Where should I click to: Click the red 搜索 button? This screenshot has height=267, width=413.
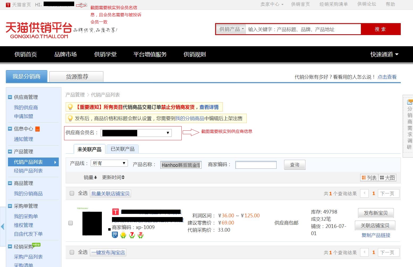coord(381,29)
